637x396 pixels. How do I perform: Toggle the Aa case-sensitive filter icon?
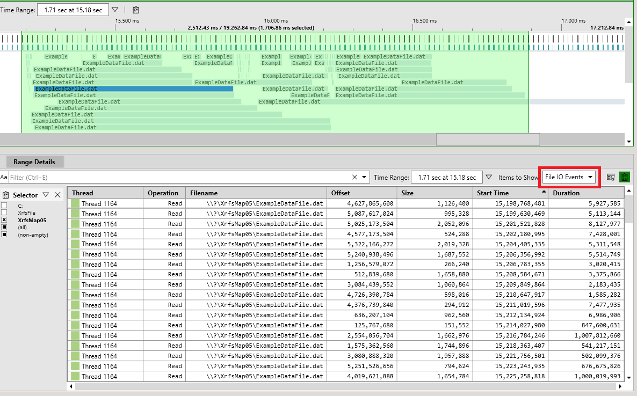pos(4,177)
